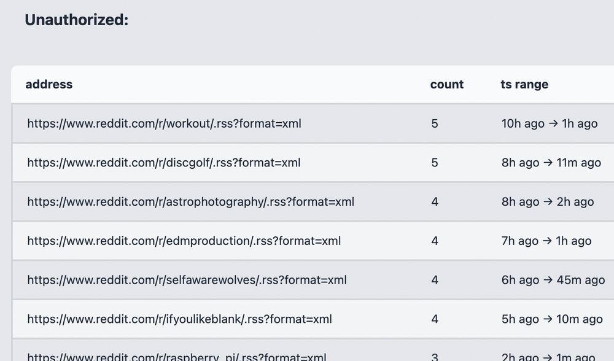
Task: Click the count value in the astrophotography row
Action: (435, 202)
